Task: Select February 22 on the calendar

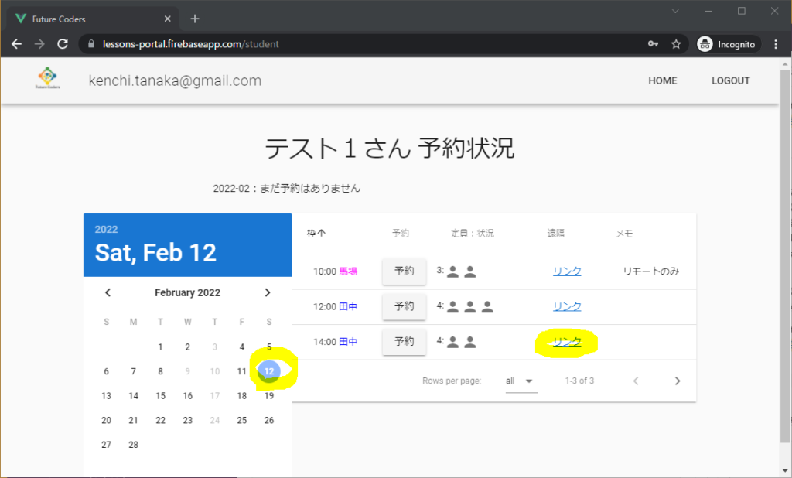Action: [160, 420]
